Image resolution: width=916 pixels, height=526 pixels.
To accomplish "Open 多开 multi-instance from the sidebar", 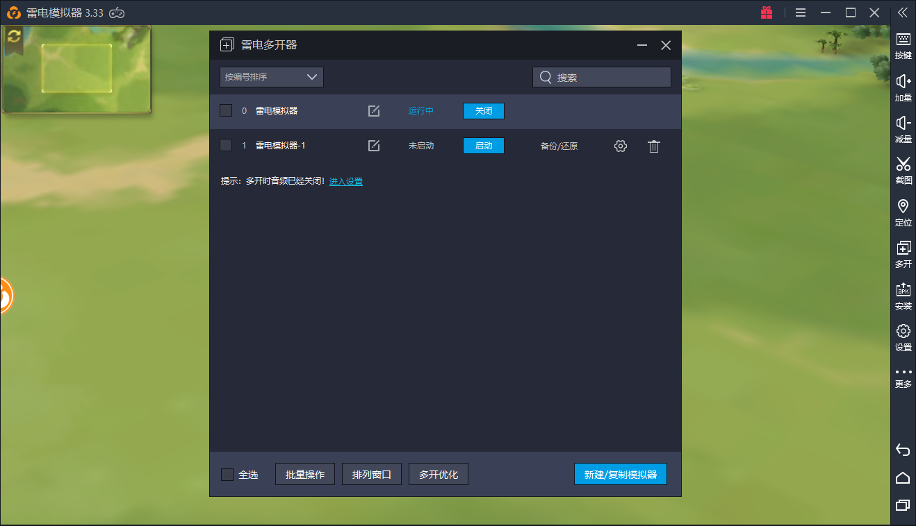I will [x=903, y=255].
